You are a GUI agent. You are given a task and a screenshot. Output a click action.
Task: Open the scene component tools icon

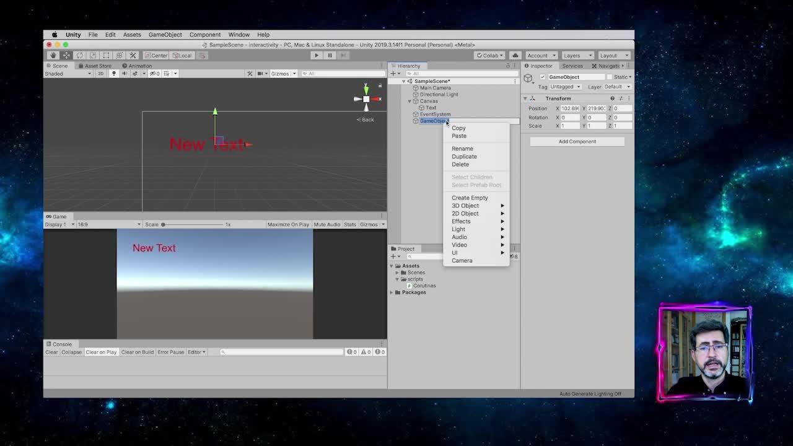coord(250,73)
